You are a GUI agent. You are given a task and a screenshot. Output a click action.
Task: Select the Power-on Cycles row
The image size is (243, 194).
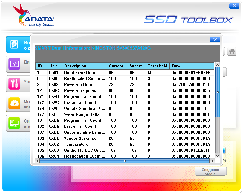tap(125, 90)
